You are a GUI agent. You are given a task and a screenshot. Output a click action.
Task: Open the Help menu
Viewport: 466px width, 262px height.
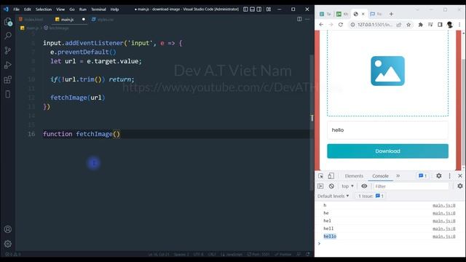click(114, 9)
